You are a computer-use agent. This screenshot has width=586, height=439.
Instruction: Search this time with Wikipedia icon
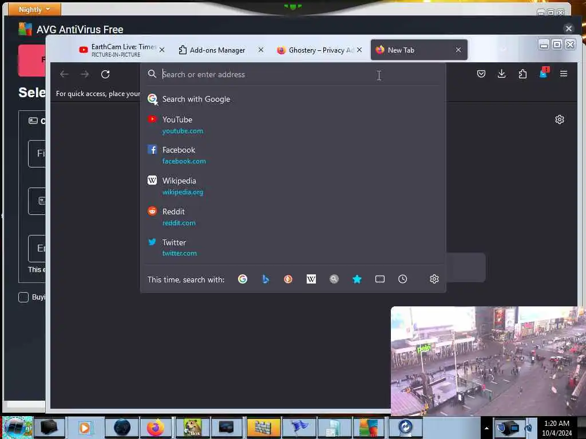click(311, 279)
